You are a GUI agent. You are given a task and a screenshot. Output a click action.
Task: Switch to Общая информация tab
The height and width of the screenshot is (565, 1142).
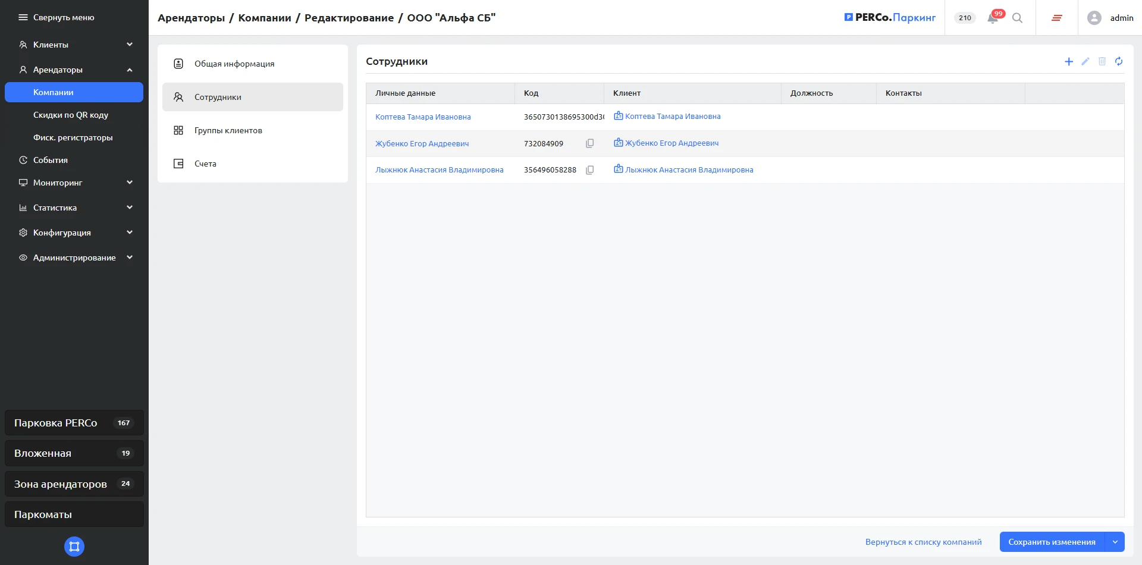pos(234,64)
